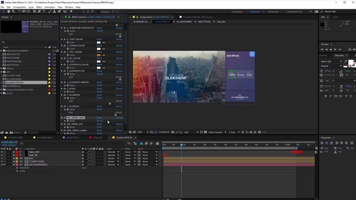Select the Rectangle shape tool
Viewport: 356px width, 200px height.
pos(34,11)
